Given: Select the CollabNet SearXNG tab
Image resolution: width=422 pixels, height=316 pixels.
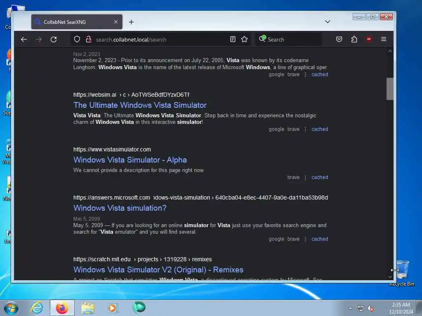Looking at the screenshot, I should (x=77, y=22).
